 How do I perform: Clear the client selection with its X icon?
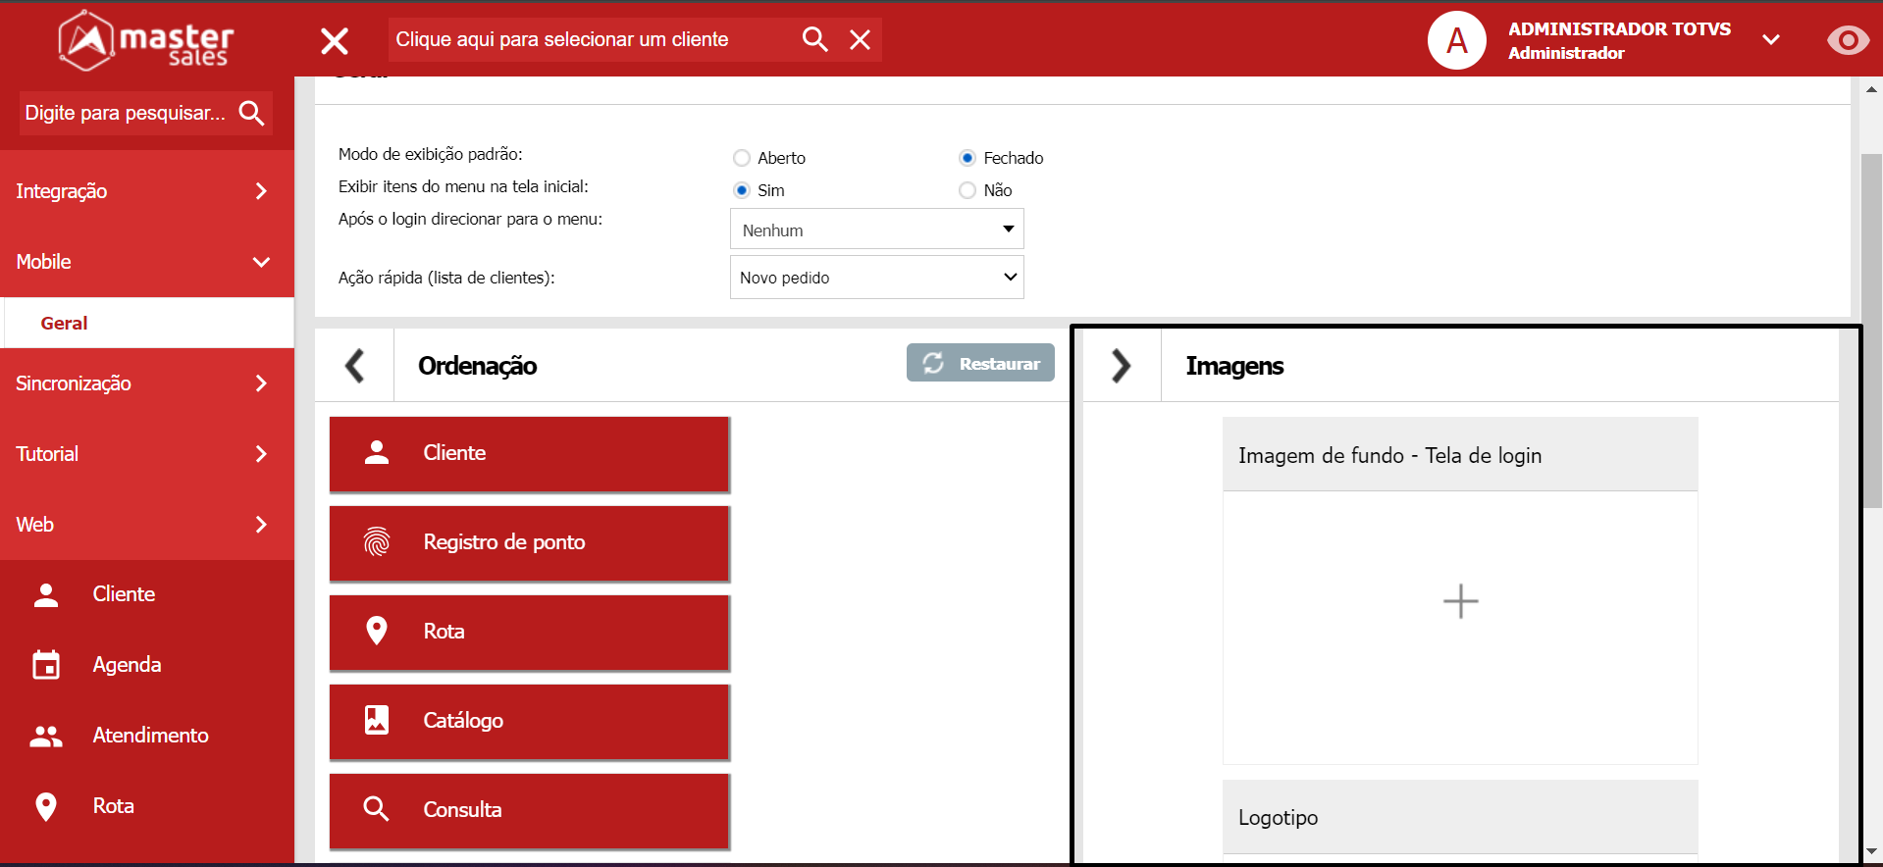pyautogui.click(x=860, y=39)
